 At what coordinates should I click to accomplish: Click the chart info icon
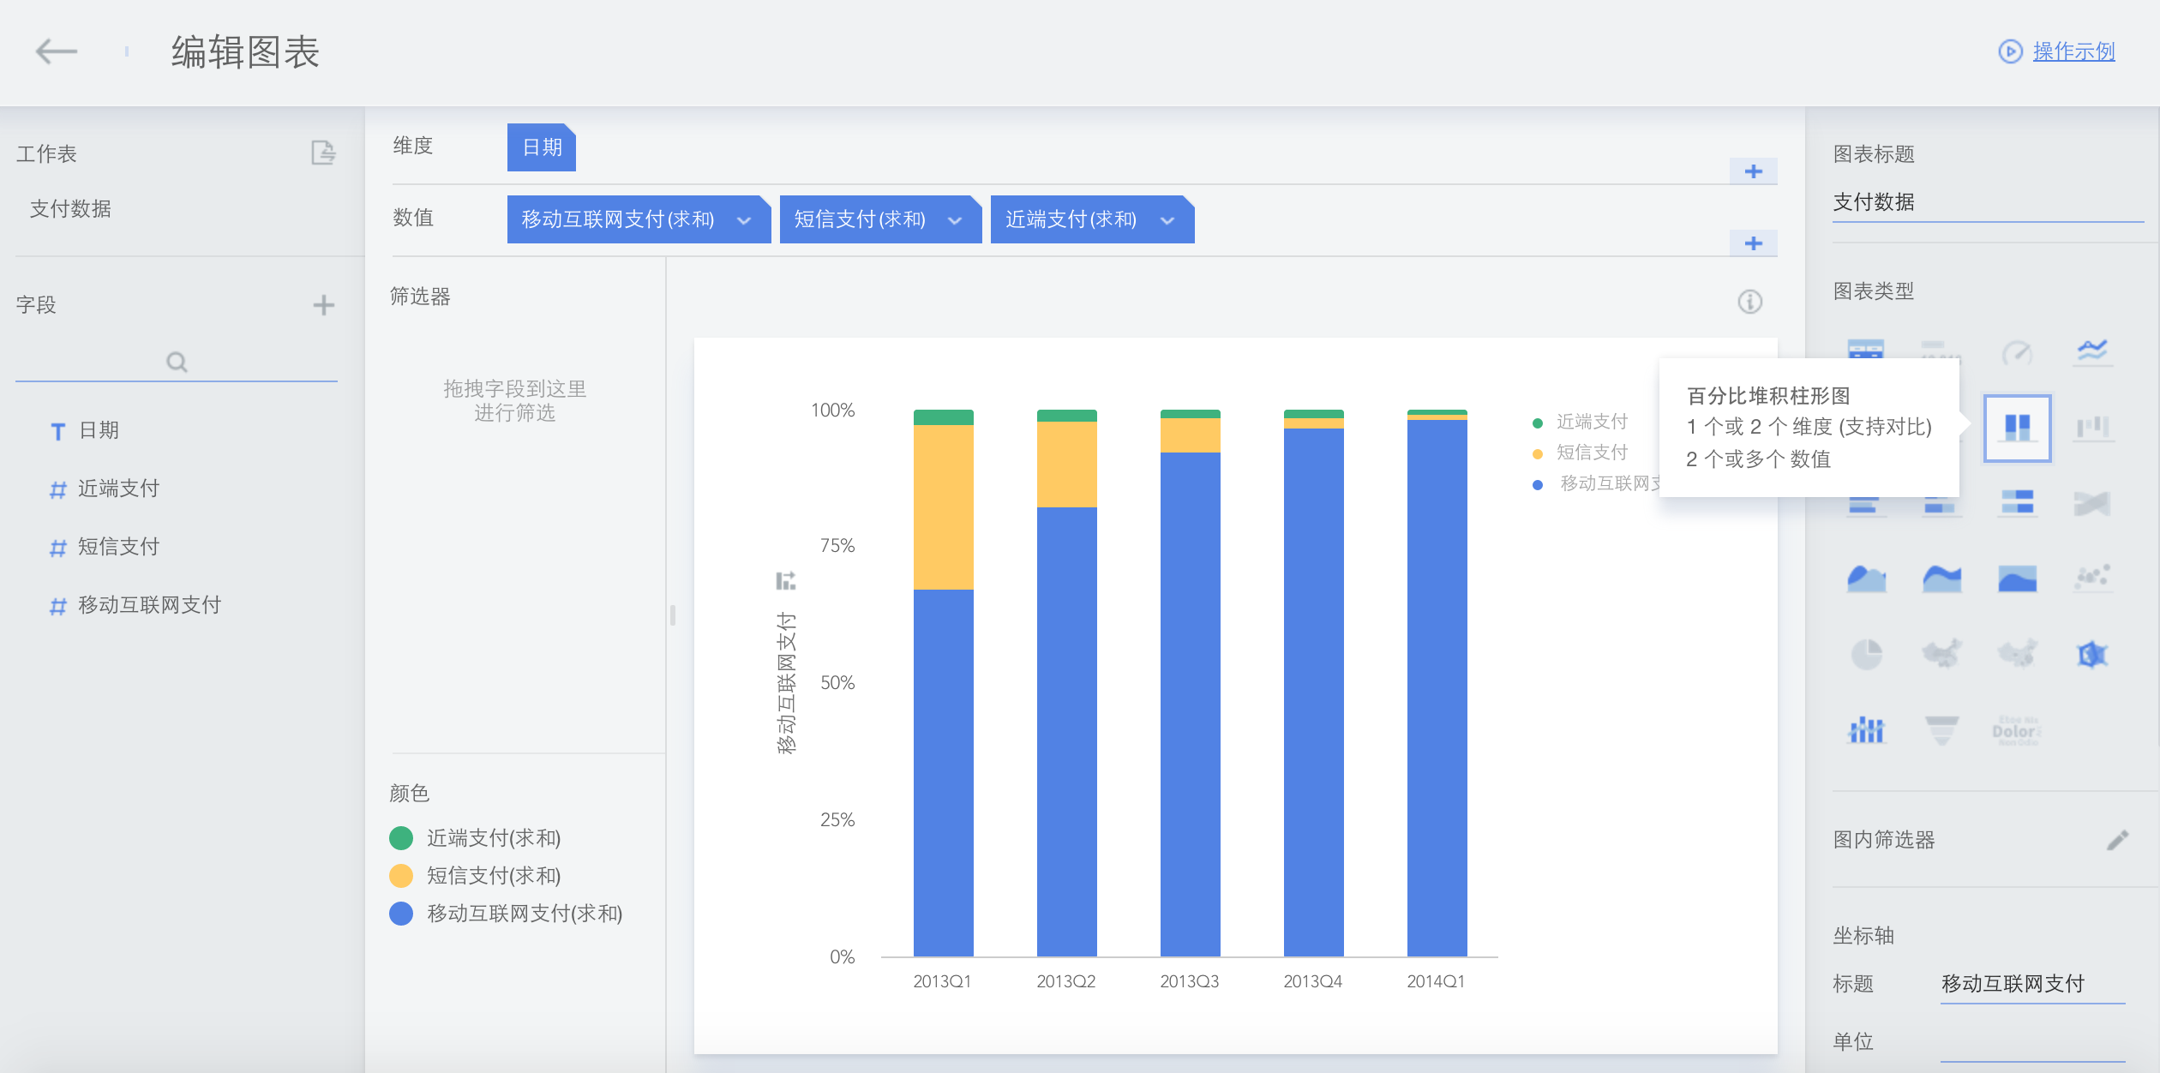click(1749, 302)
